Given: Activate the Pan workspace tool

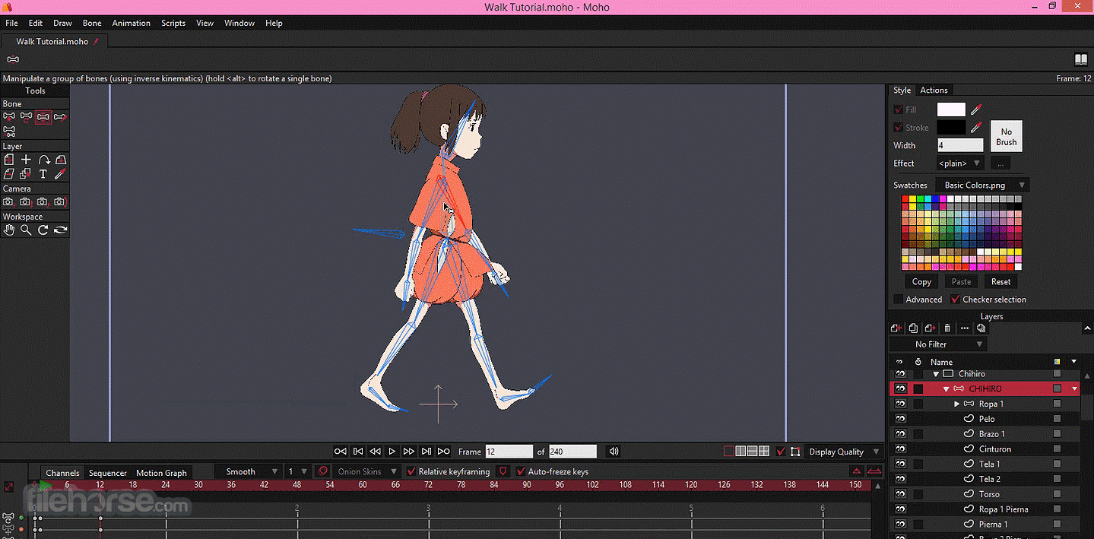Looking at the screenshot, I should [9, 230].
